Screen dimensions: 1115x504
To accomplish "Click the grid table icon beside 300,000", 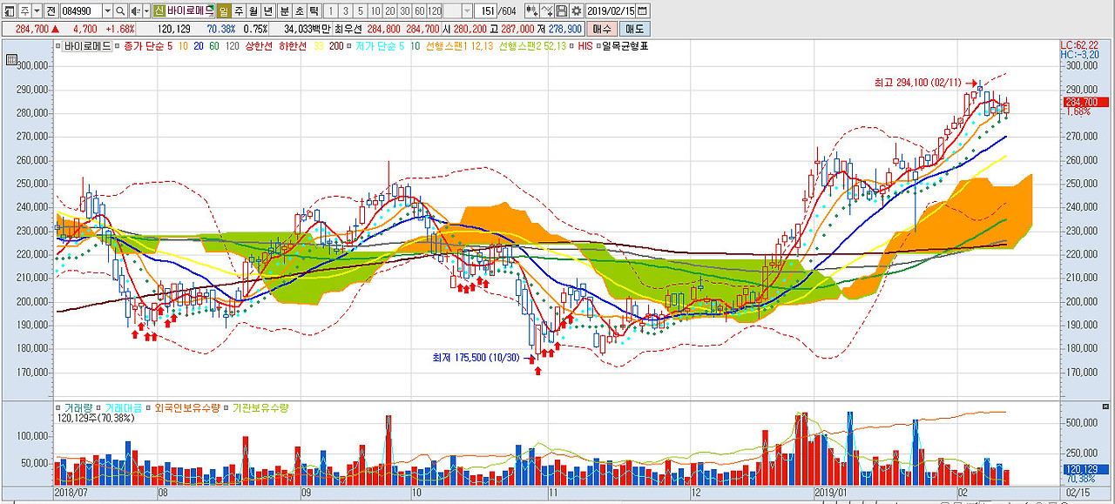I will coord(11,61).
